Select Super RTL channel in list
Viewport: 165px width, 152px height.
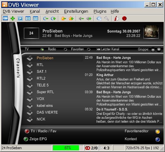(x=45, y=92)
